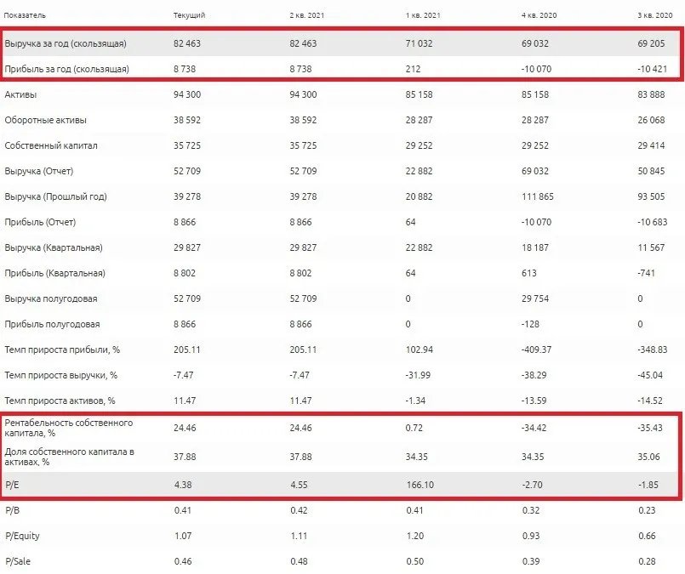
Task: Select the 'Темп прироста прибыли, %' row
Action: 342,350
